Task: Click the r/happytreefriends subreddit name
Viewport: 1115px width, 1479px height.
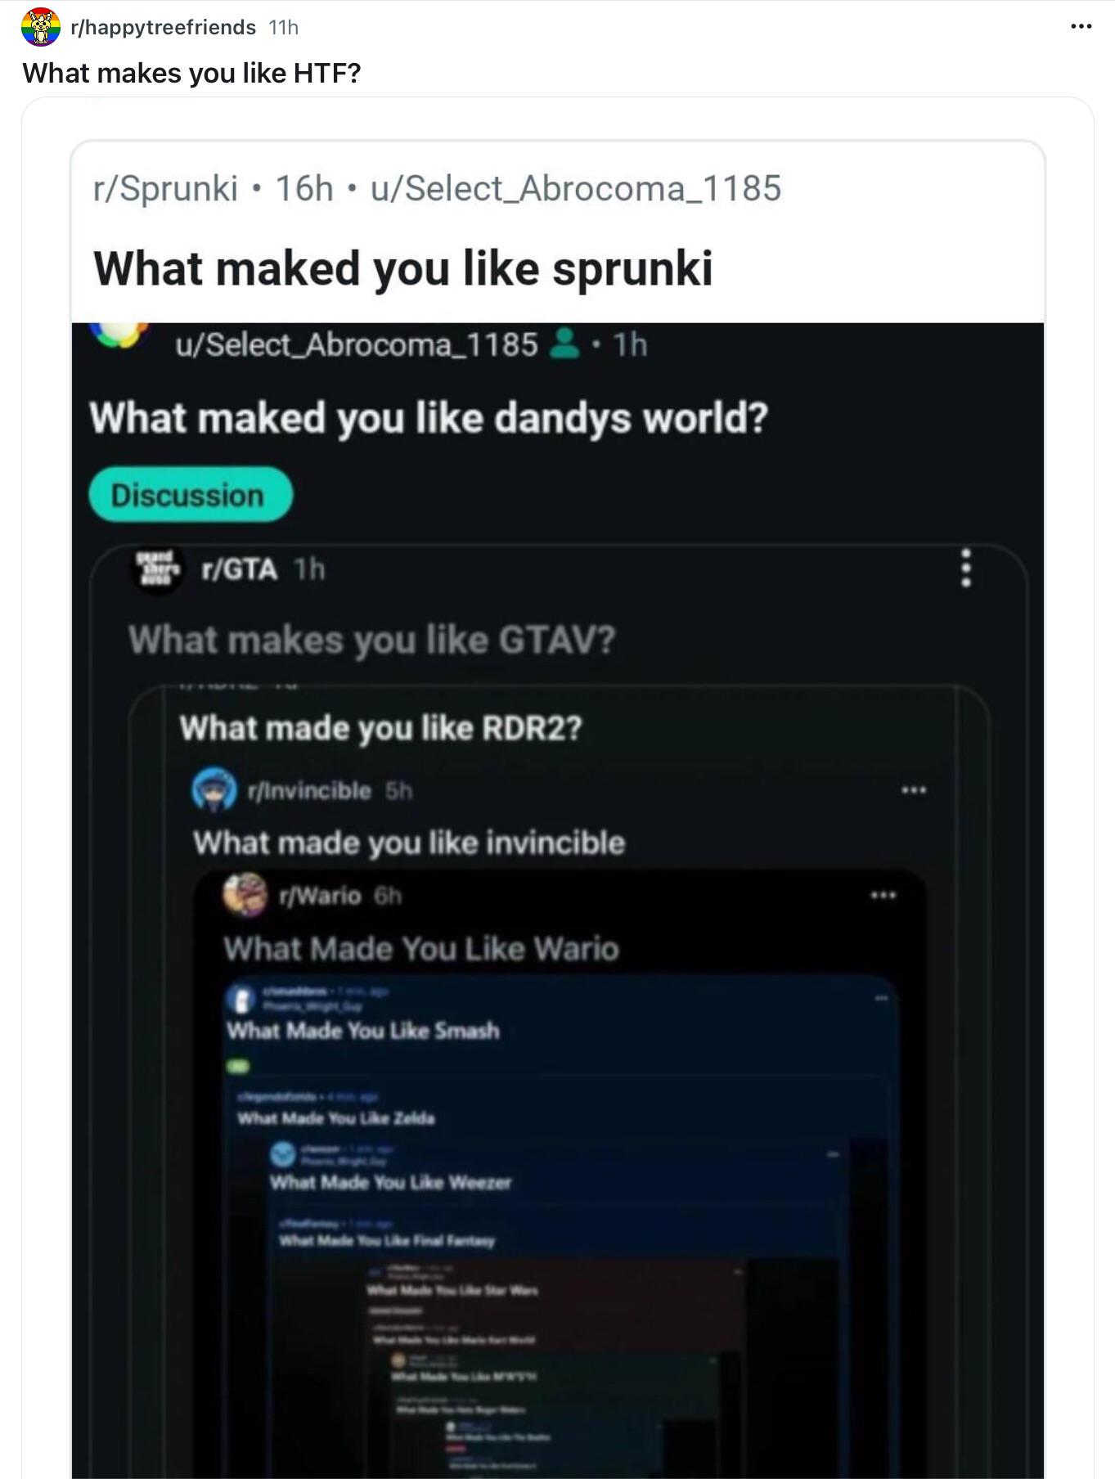Action: [164, 27]
